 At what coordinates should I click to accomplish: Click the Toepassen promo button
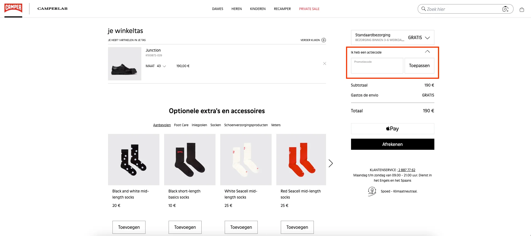coord(419,66)
